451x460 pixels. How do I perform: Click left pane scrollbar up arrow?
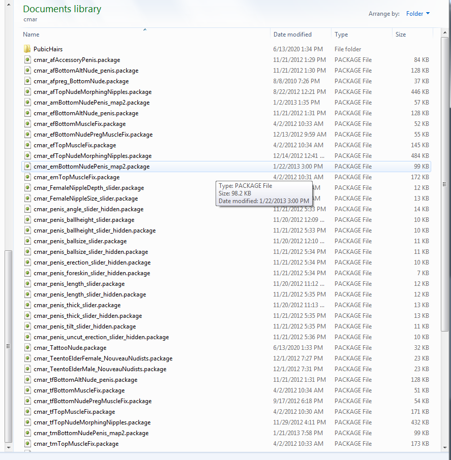click(x=9, y=4)
